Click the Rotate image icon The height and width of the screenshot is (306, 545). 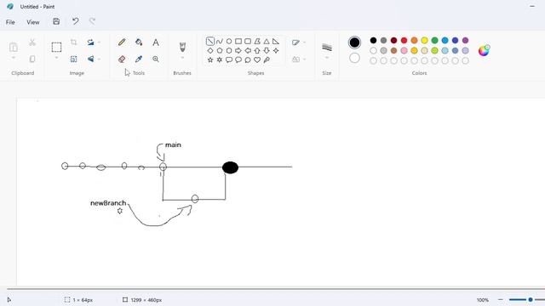(91, 42)
